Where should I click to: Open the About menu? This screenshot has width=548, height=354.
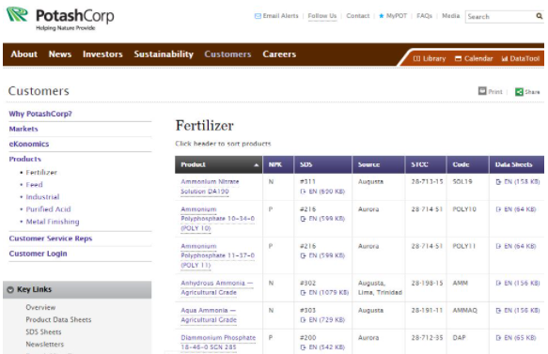[24, 54]
